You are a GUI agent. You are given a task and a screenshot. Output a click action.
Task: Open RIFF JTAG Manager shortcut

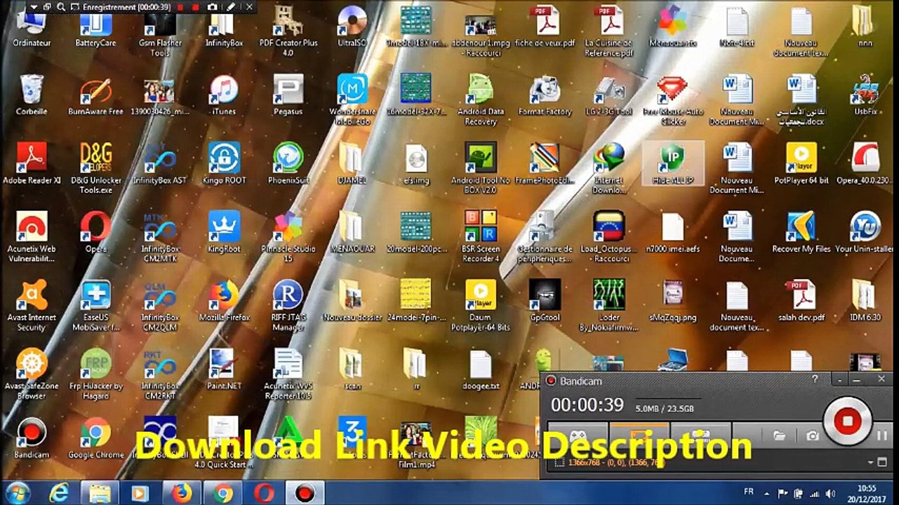288,306
